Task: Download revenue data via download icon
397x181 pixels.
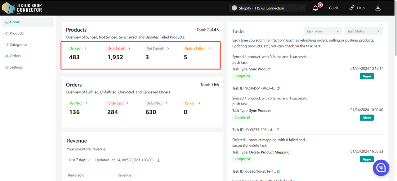Action: 158,160
